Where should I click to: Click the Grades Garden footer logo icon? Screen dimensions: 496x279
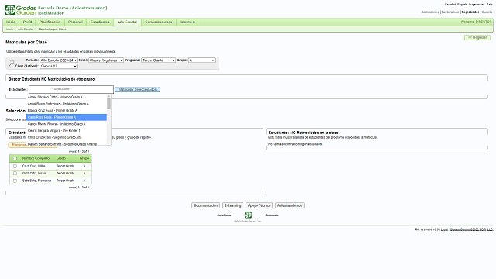pyautogui.click(x=248, y=215)
